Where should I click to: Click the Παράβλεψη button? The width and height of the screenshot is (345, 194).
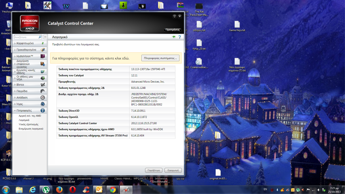154,170
